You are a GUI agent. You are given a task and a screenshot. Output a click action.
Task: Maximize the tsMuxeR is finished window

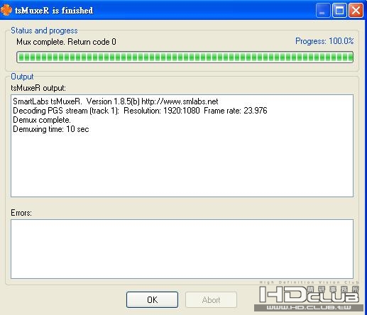coord(339,11)
